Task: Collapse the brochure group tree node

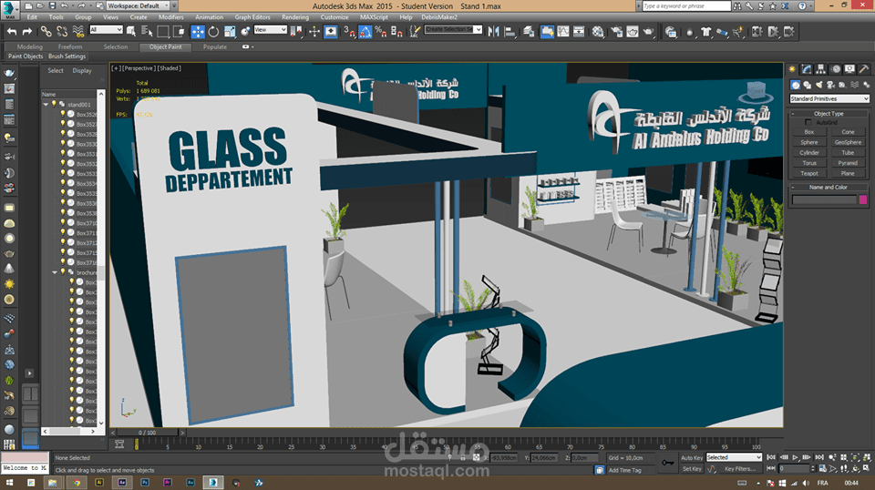Action: pyautogui.click(x=55, y=272)
